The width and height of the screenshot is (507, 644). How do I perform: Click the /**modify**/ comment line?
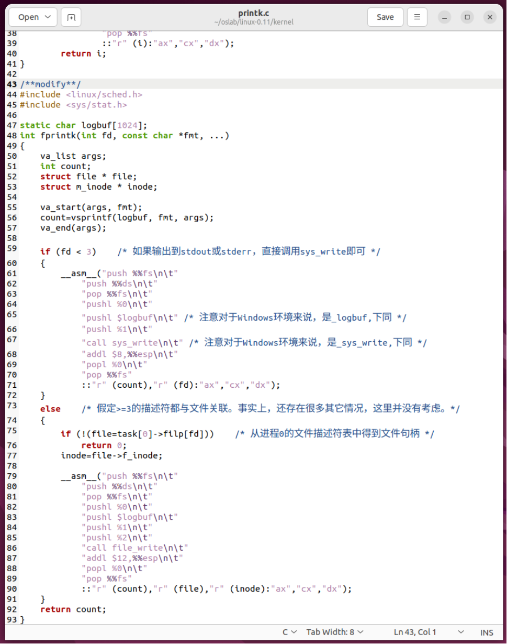(x=50, y=84)
